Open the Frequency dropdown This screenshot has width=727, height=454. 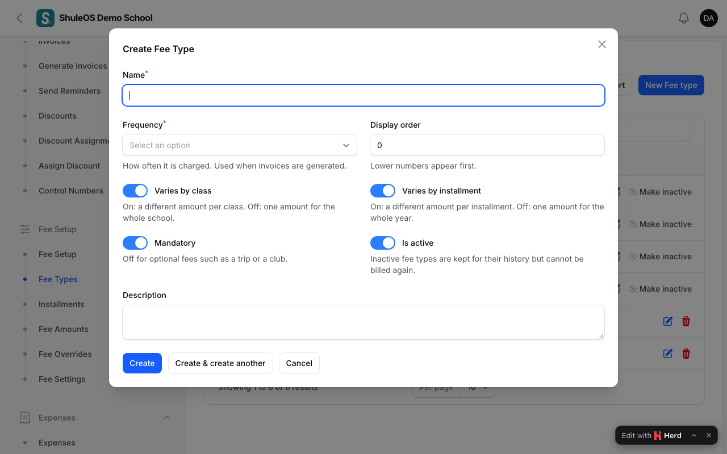(240, 145)
